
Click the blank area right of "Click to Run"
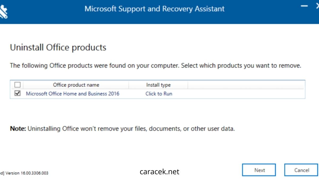239,94
